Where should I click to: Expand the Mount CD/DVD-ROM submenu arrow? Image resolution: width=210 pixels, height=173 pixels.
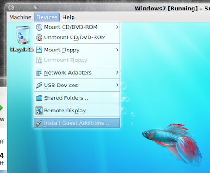tap(117, 27)
